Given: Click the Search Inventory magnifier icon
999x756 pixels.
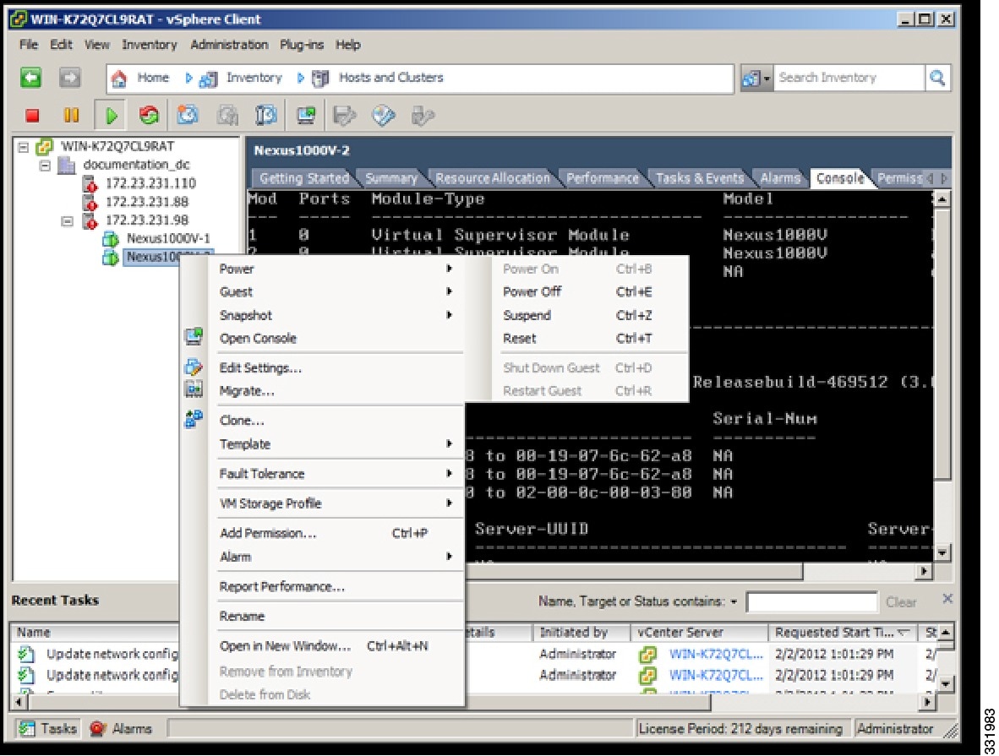Looking at the screenshot, I should 937,78.
